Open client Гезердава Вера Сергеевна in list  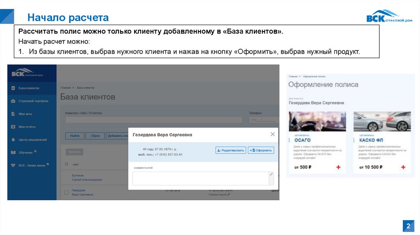pos(82,192)
